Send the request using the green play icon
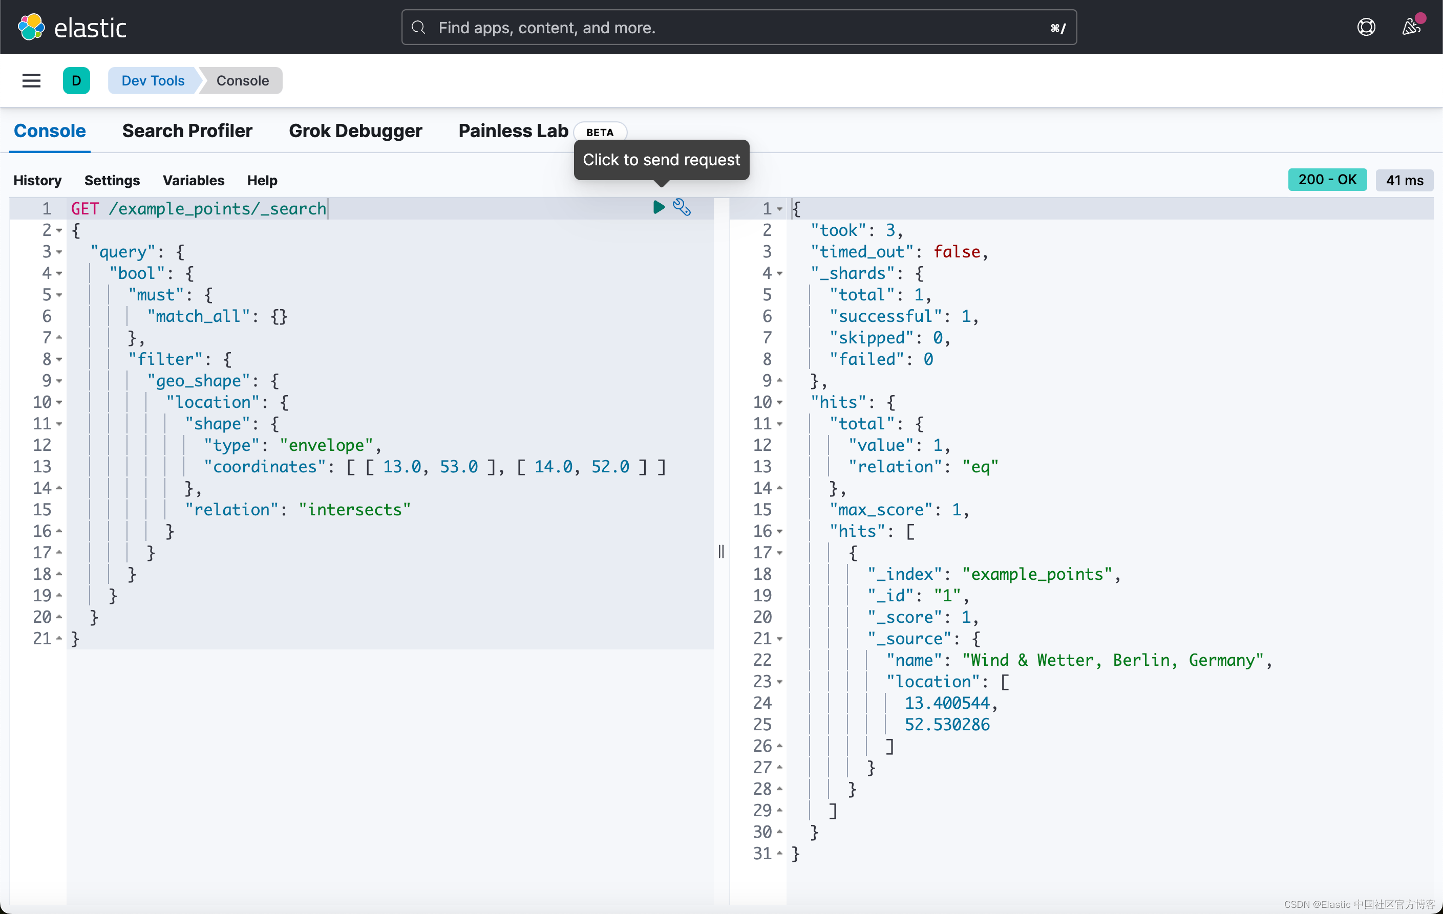This screenshot has height=914, width=1443. pos(658,207)
